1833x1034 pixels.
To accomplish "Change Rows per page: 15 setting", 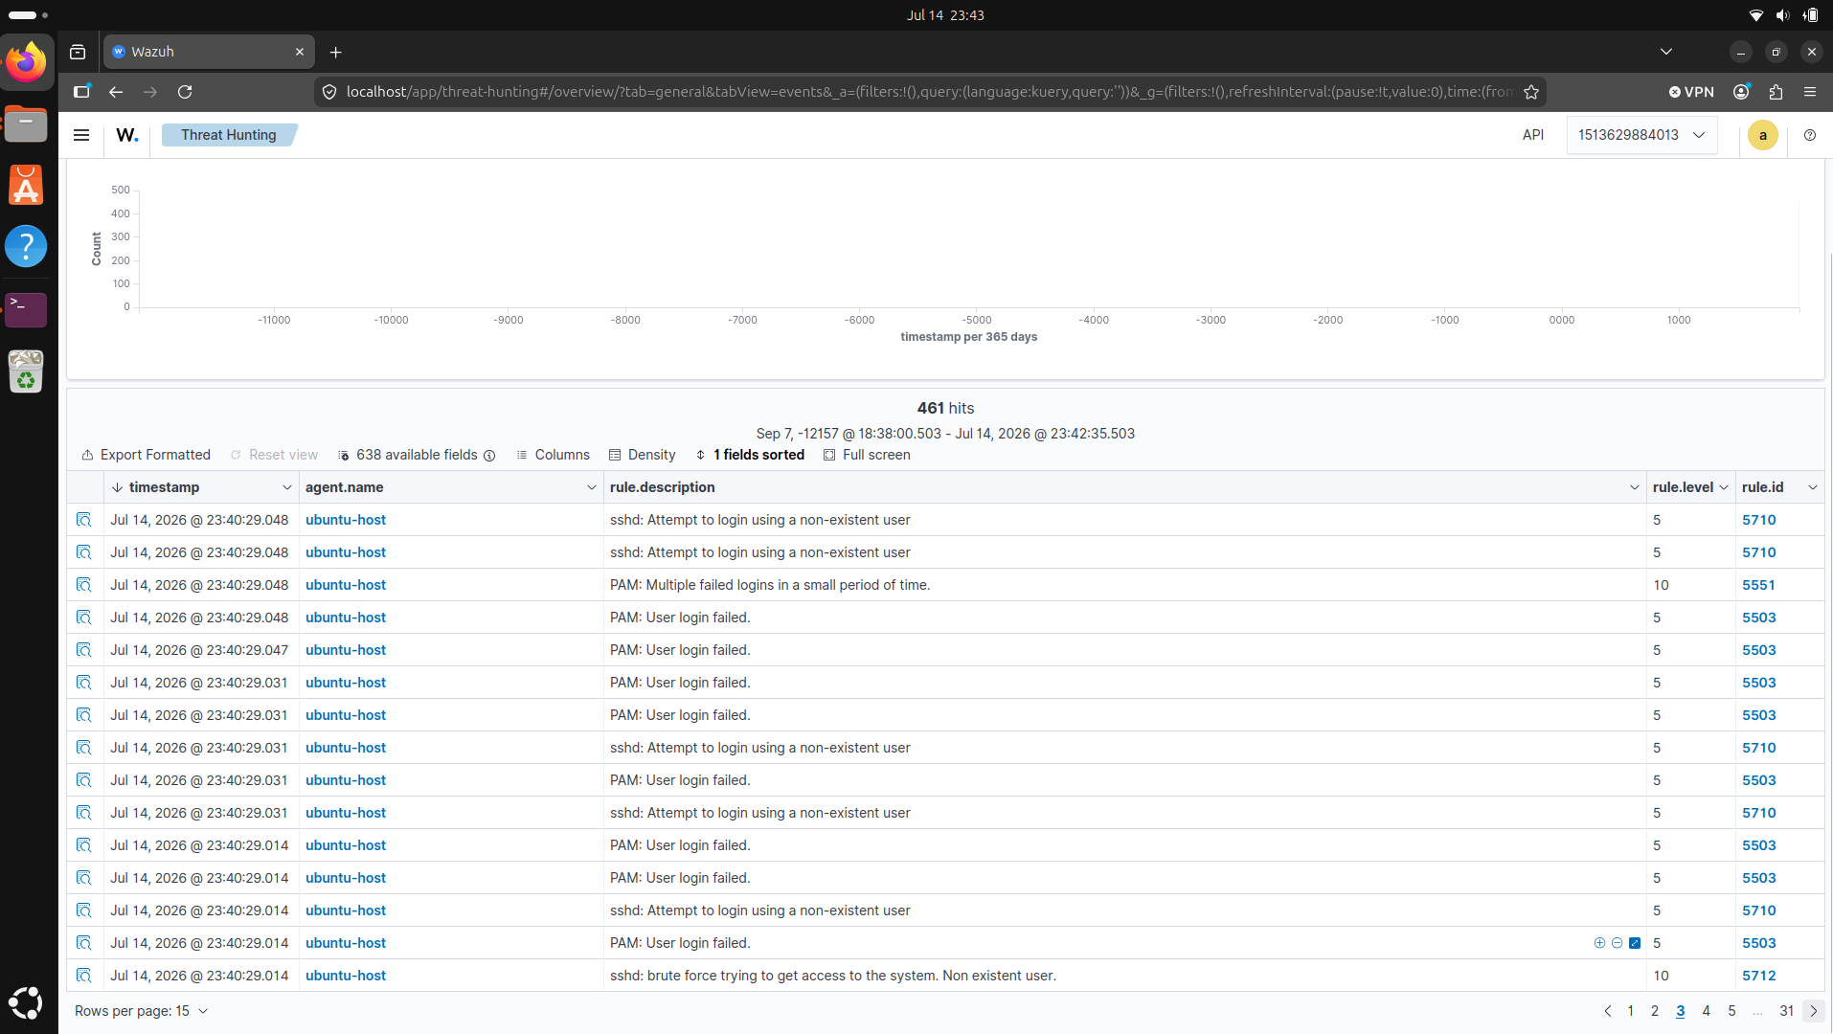I will click(x=141, y=1011).
